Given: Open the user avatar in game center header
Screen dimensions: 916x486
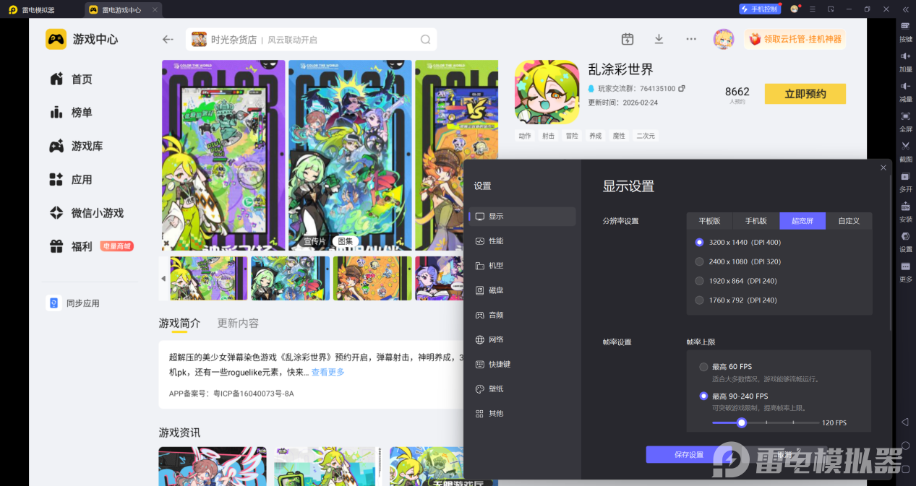Looking at the screenshot, I should pyautogui.click(x=724, y=39).
